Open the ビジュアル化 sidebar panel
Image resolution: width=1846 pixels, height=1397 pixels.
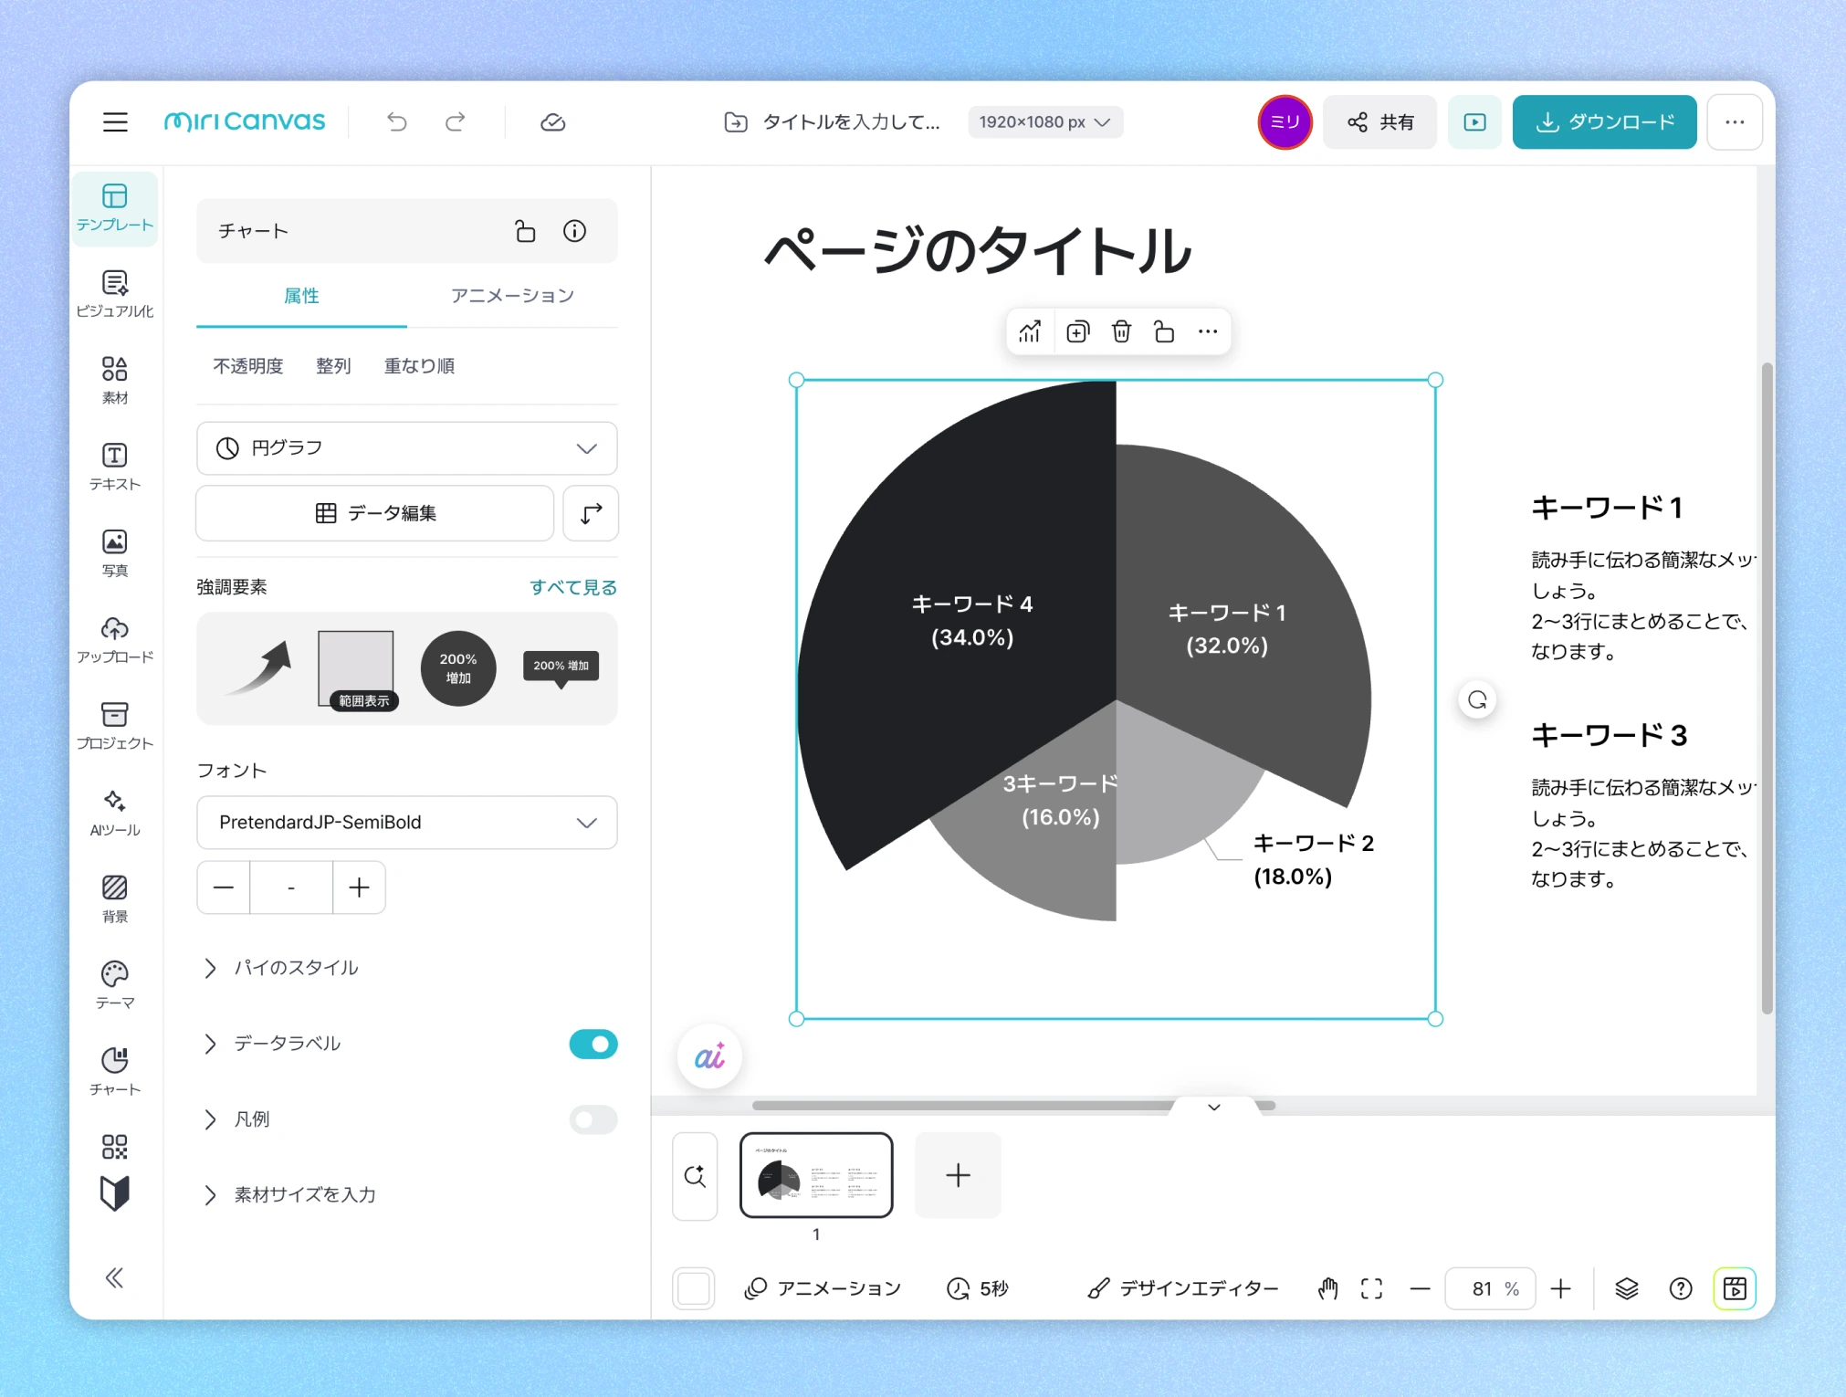pyautogui.click(x=115, y=294)
